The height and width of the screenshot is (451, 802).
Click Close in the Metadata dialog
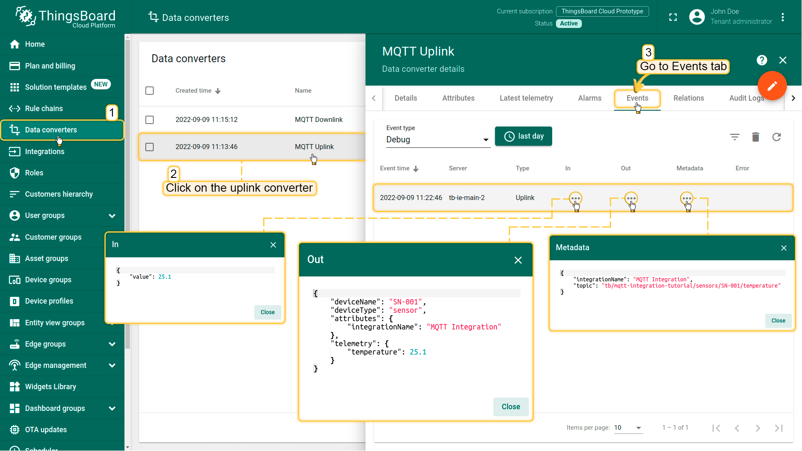778,321
